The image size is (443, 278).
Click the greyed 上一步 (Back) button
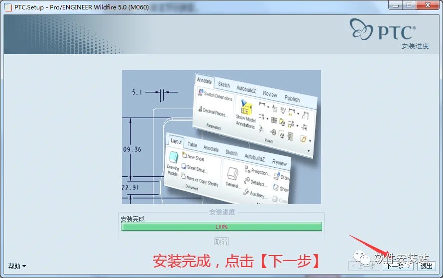pos(364,266)
